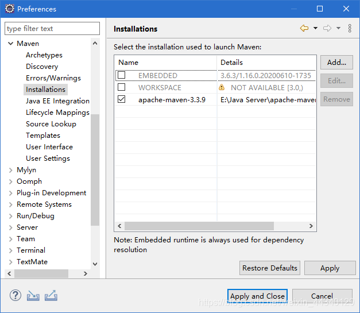Click the 3.6.3/1.16.0 version details cell
The image size is (360, 313).
click(x=266, y=75)
